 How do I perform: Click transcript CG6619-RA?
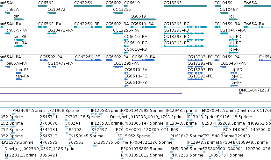pos(142,24)
